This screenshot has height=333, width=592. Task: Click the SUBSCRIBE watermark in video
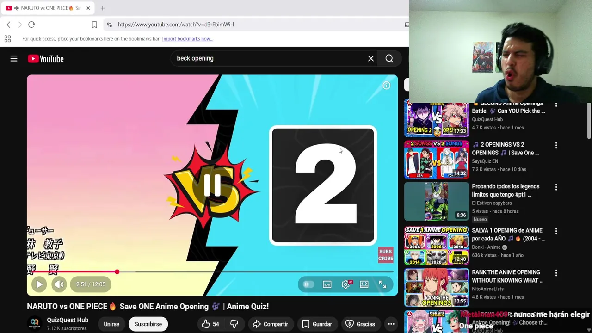(385, 255)
